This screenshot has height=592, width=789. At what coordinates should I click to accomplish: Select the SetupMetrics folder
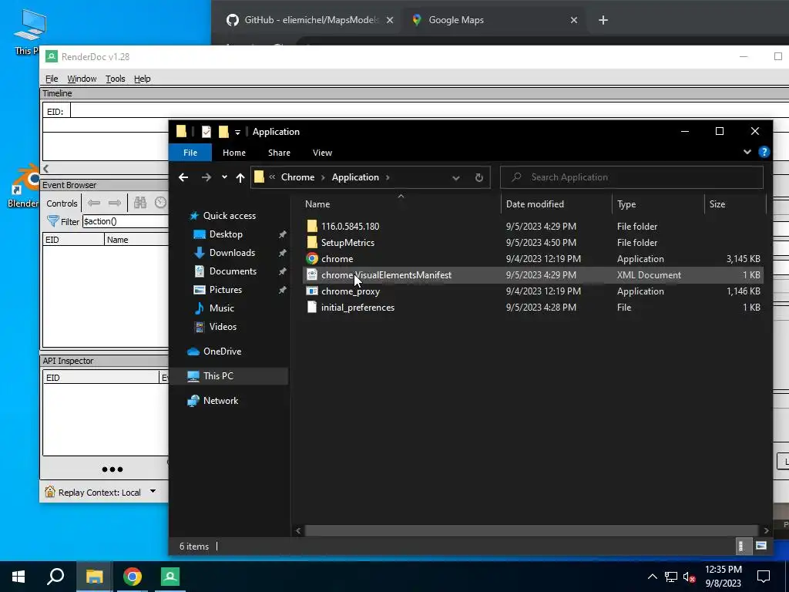point(347,243)
